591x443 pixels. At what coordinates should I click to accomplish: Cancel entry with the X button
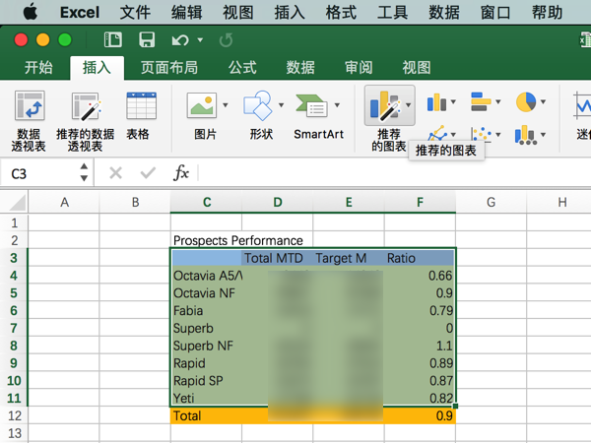coord(115,173)
